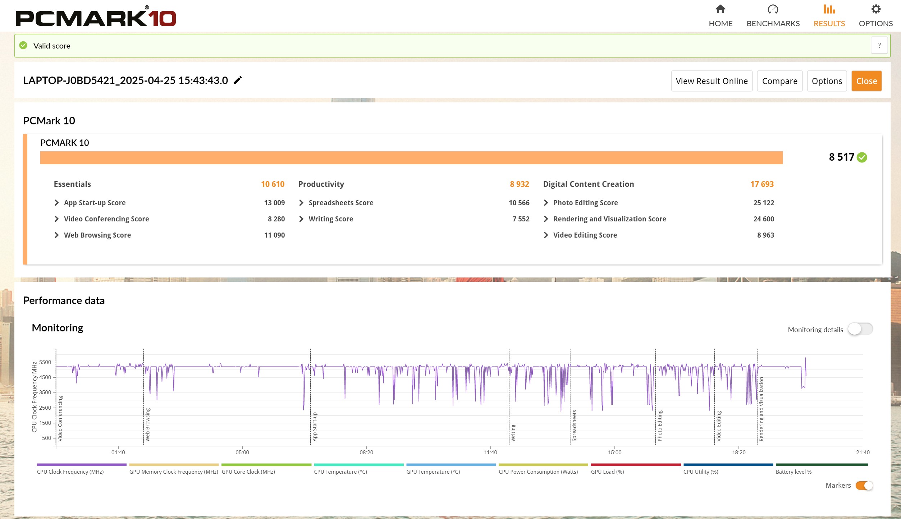Click the View Result Online button

pos(712,81)
